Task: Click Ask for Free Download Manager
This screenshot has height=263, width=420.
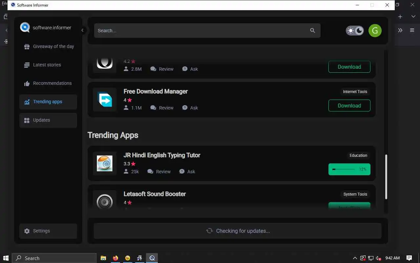Action: pyautogui.click(x=190, y=108)
